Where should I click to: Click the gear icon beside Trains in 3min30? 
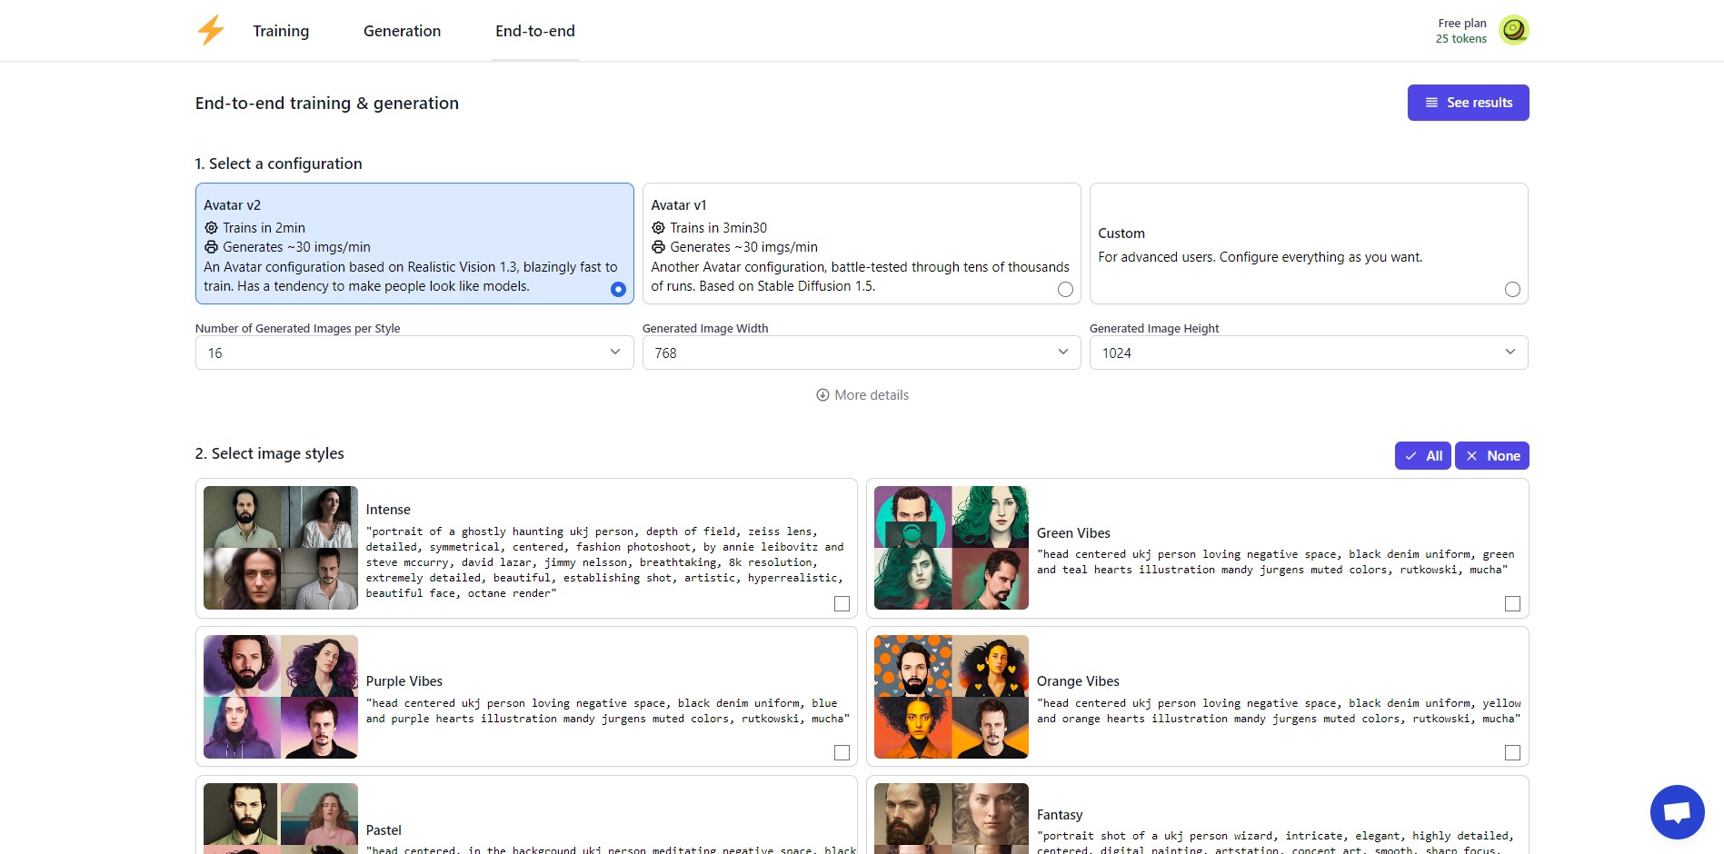658,228
